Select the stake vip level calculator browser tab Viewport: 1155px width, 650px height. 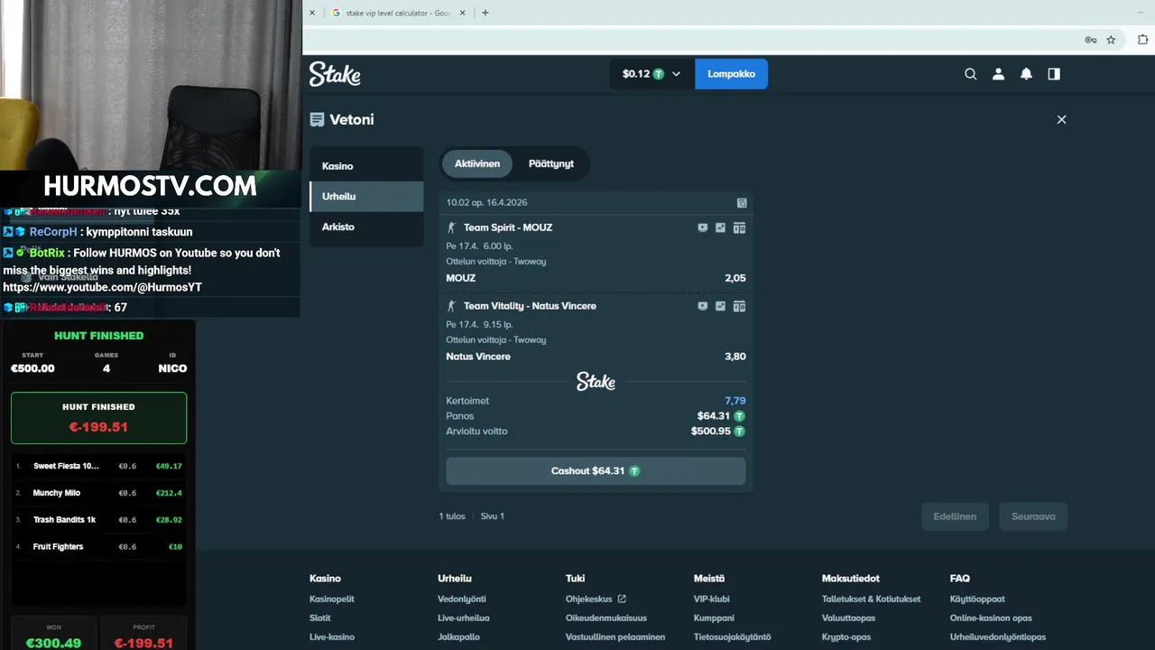[397, 13]
